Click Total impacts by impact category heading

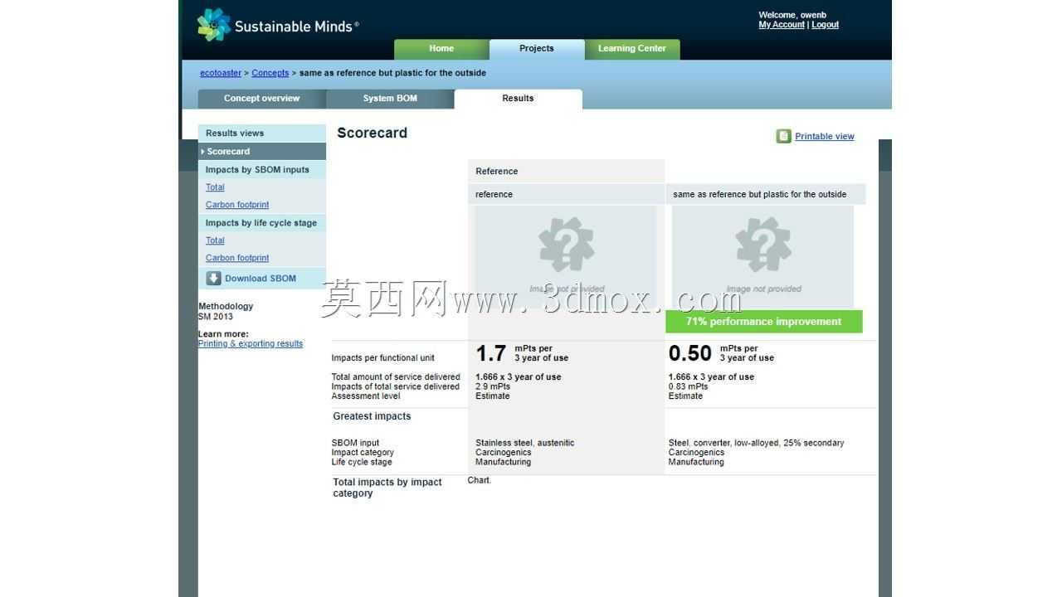click(387, 488)
